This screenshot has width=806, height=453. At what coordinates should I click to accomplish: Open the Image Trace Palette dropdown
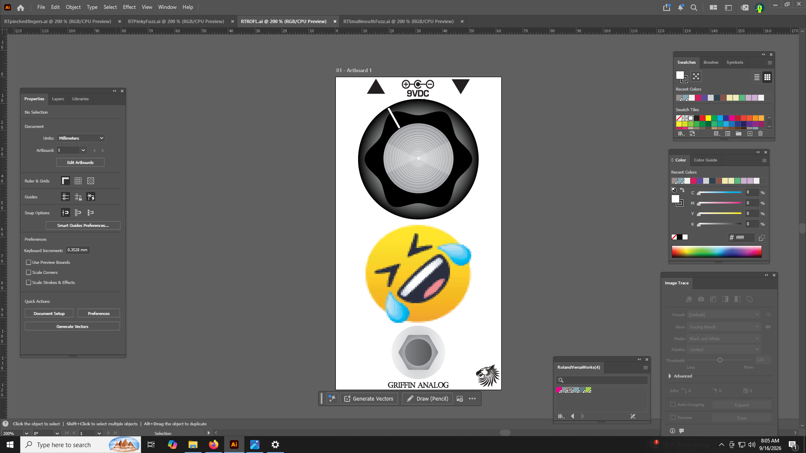tap(724, 350)
